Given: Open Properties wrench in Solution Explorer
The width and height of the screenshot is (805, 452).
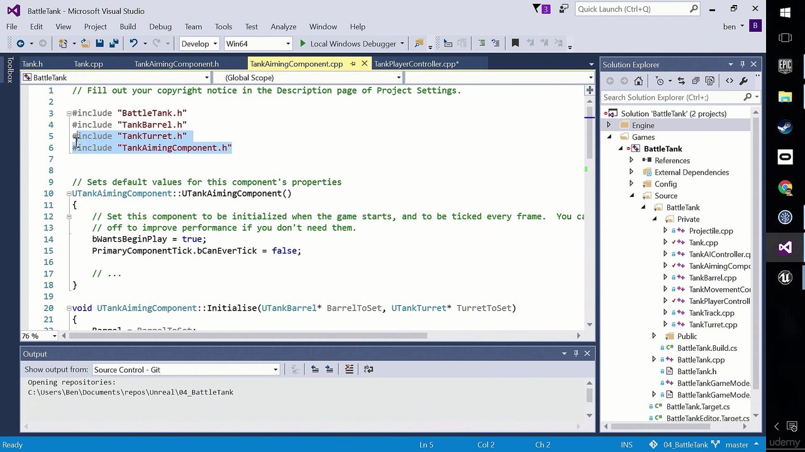Looking at the screenshot, I should [x=743, y=81].
